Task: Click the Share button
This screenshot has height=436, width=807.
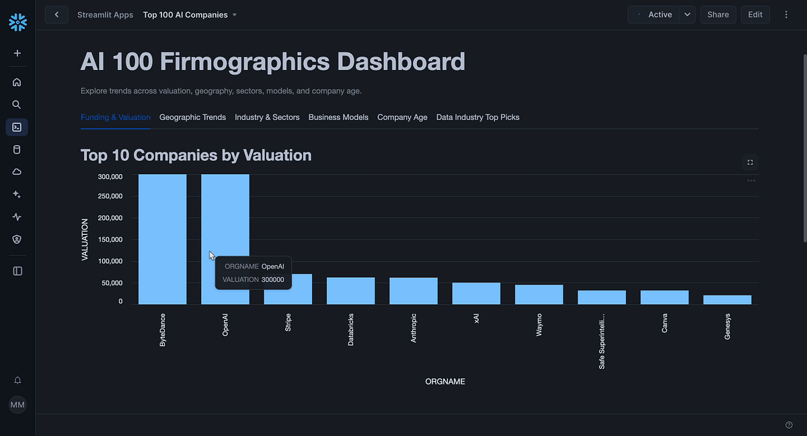Action: click(x=718, y=15)
